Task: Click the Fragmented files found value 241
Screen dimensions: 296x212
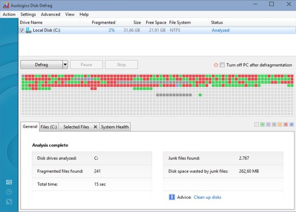Action: coord(97,171)
